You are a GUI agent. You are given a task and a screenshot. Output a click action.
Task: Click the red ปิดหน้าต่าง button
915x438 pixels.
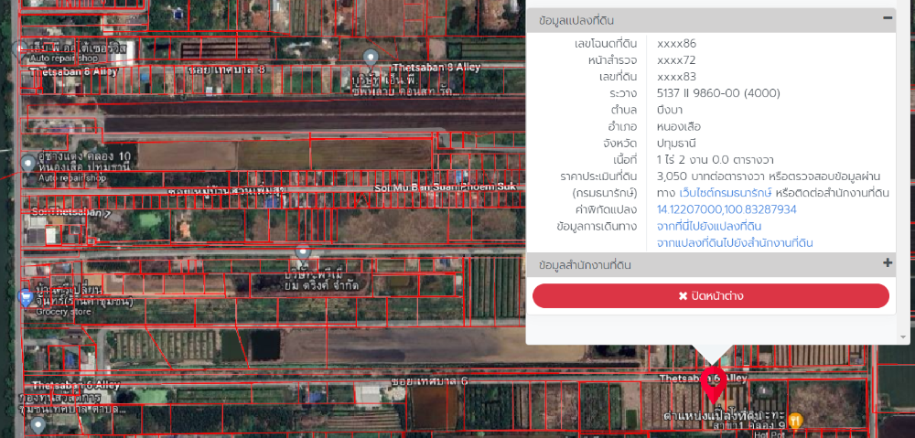click(x=710, y=296)
